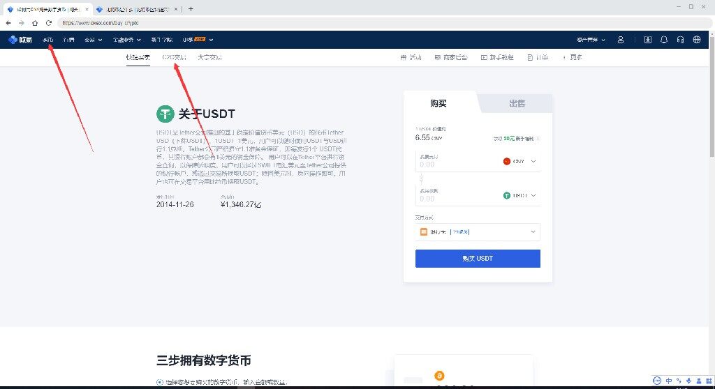
Task: Click the OKEx logo in navigation bar
Action: pyautogui.click(x=20, y=40)
